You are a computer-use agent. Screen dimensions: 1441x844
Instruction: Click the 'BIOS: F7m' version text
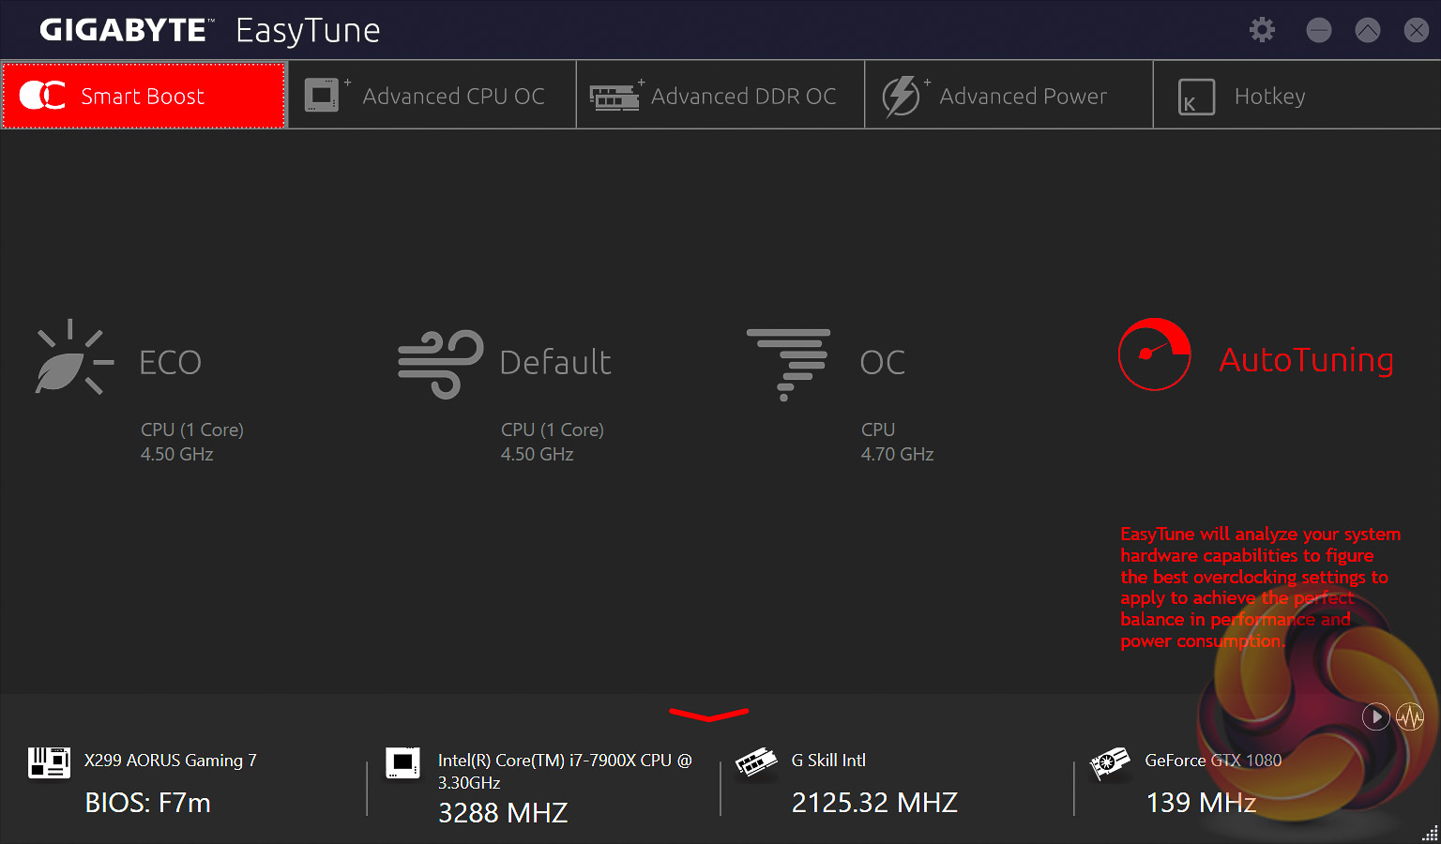[147, 803]
